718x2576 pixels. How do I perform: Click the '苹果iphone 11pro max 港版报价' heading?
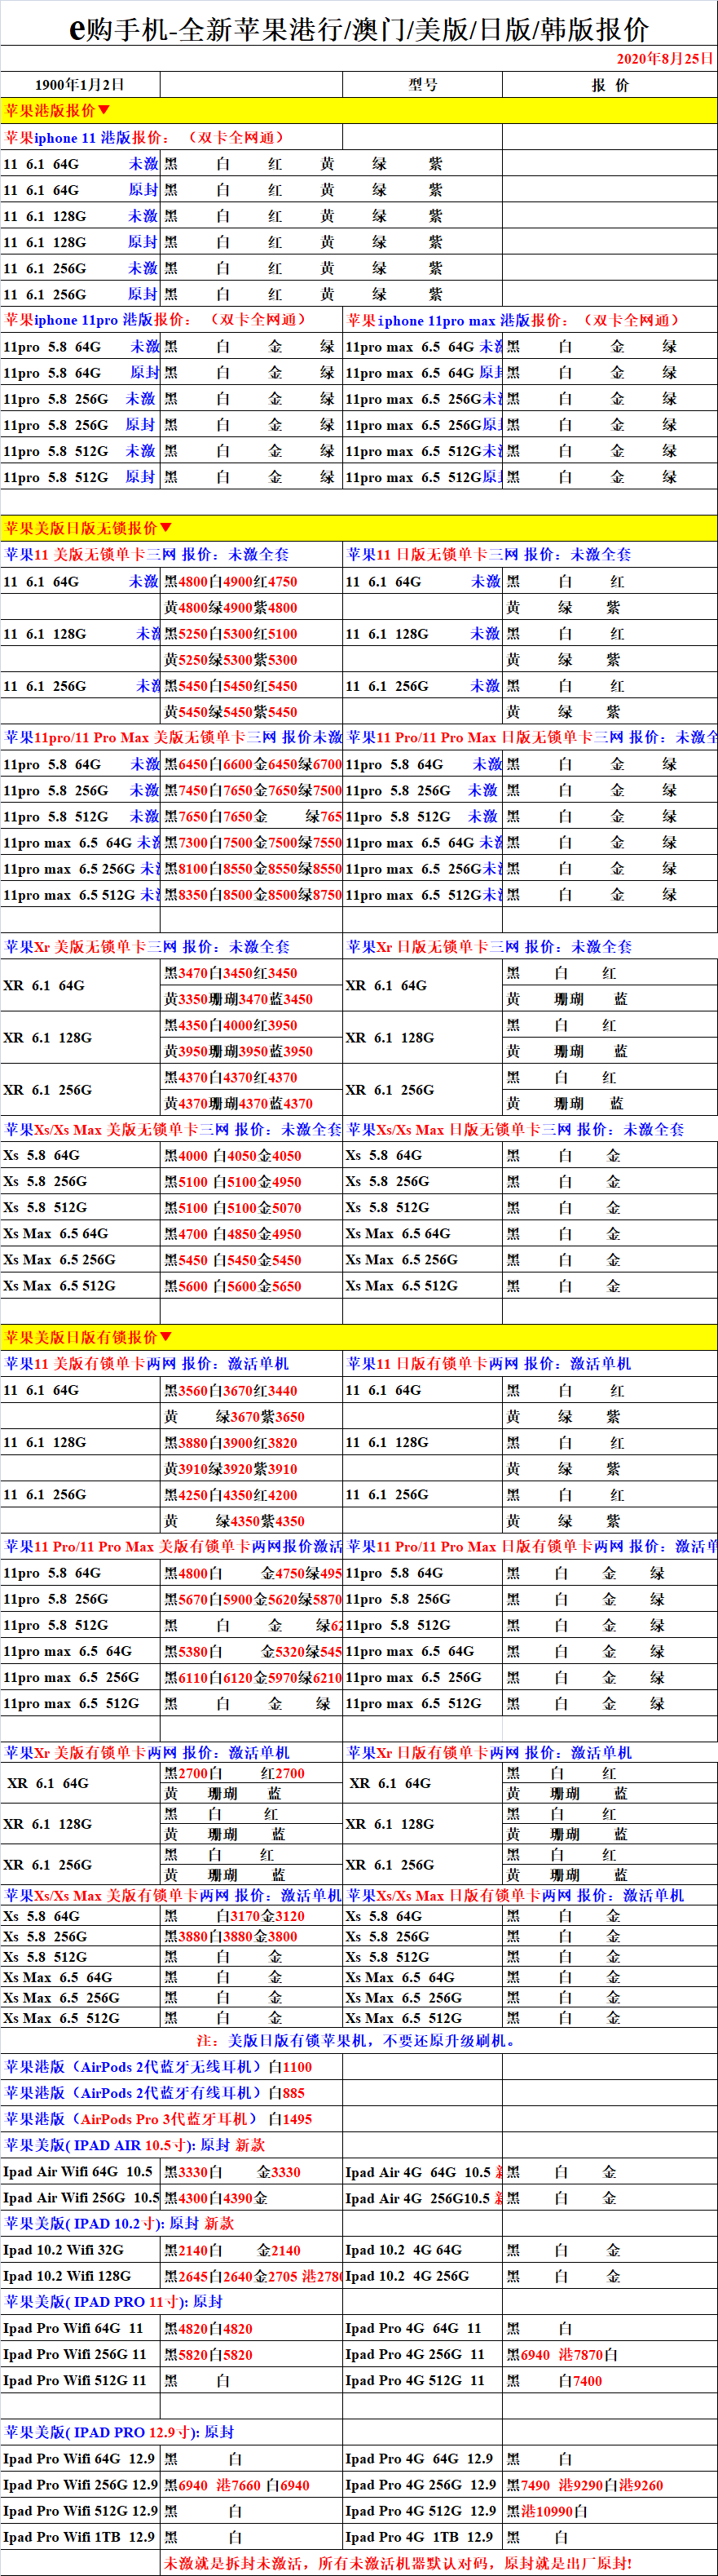click(x=513, y=320)
